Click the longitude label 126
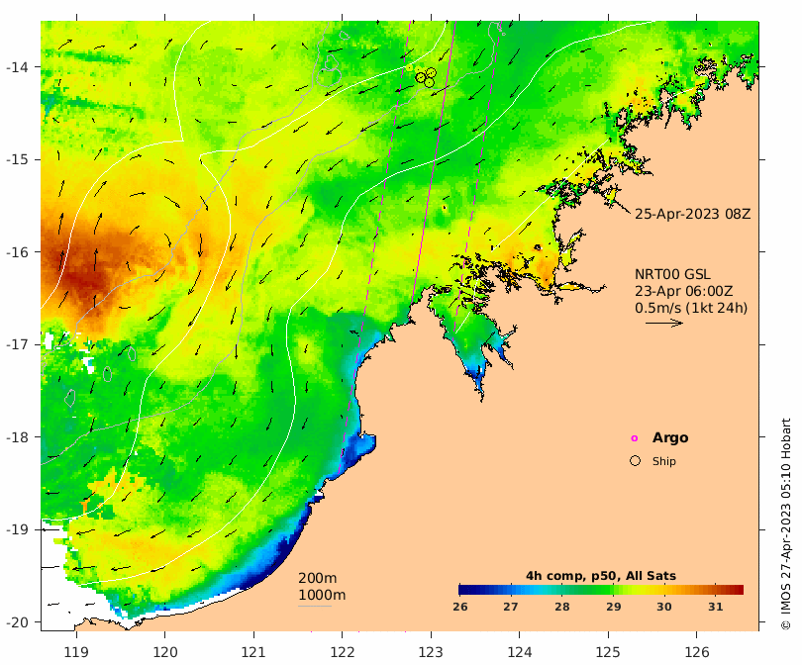Image resolution: width=802 pixels, height=665 pixels. coord(697,652)
